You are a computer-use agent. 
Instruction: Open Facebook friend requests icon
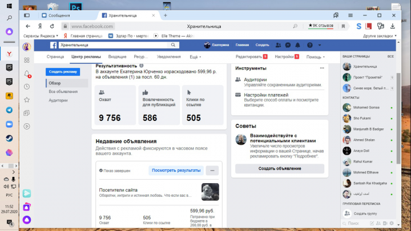[278, 45]
